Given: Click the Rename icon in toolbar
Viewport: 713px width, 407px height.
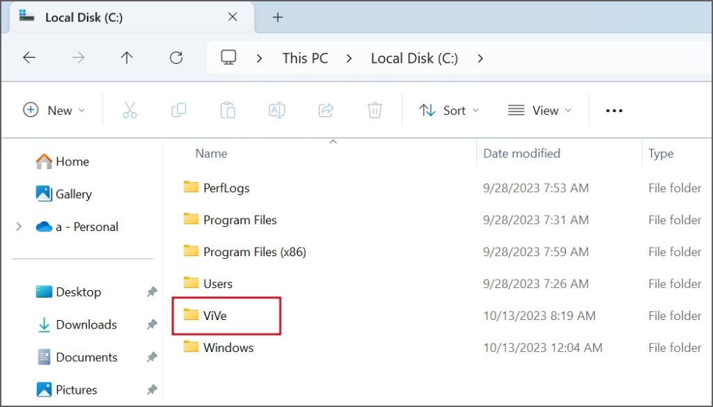Looking at the screenshot, I should click(276, 110).
